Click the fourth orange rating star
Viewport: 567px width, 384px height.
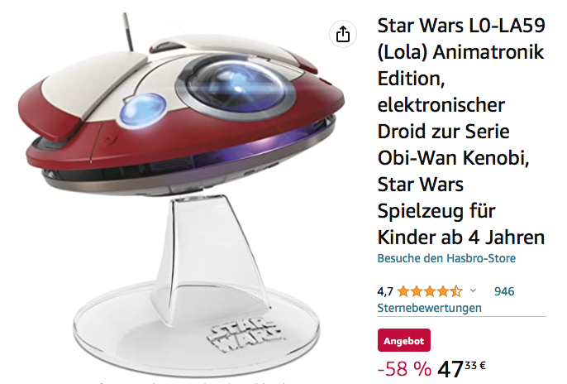click(443, 291)
